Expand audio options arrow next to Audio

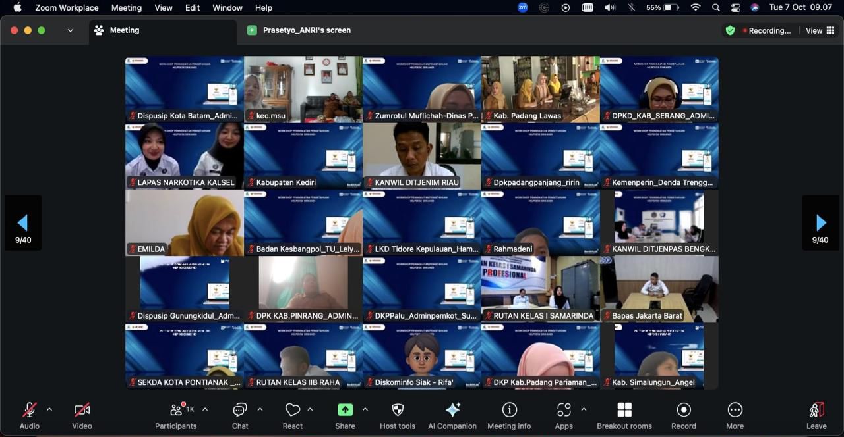[49, 409]
